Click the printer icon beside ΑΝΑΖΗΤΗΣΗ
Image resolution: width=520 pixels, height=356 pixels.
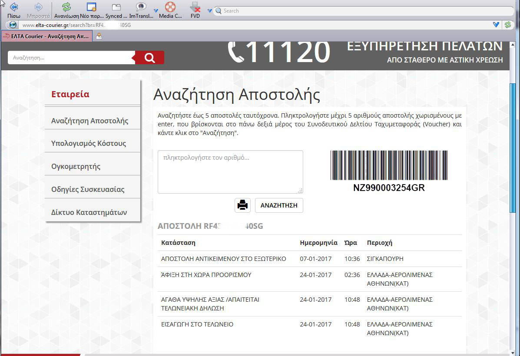pyautogui.click(x=242, y=205)
